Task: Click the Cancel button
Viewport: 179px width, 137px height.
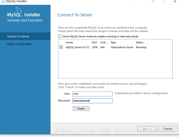Action: (x=168, y=129)
